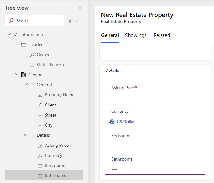Collapse the Information root node
The image size is (214, 183).
point(9,34)
